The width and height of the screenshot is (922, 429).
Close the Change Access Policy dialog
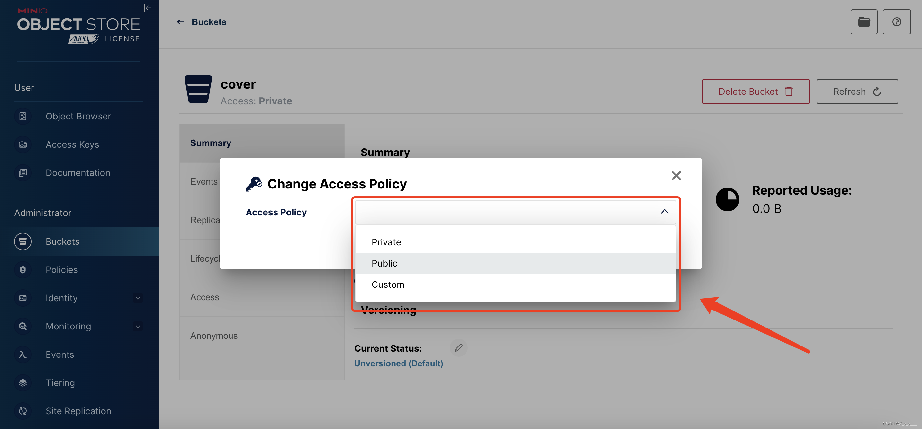coord(676,176)
